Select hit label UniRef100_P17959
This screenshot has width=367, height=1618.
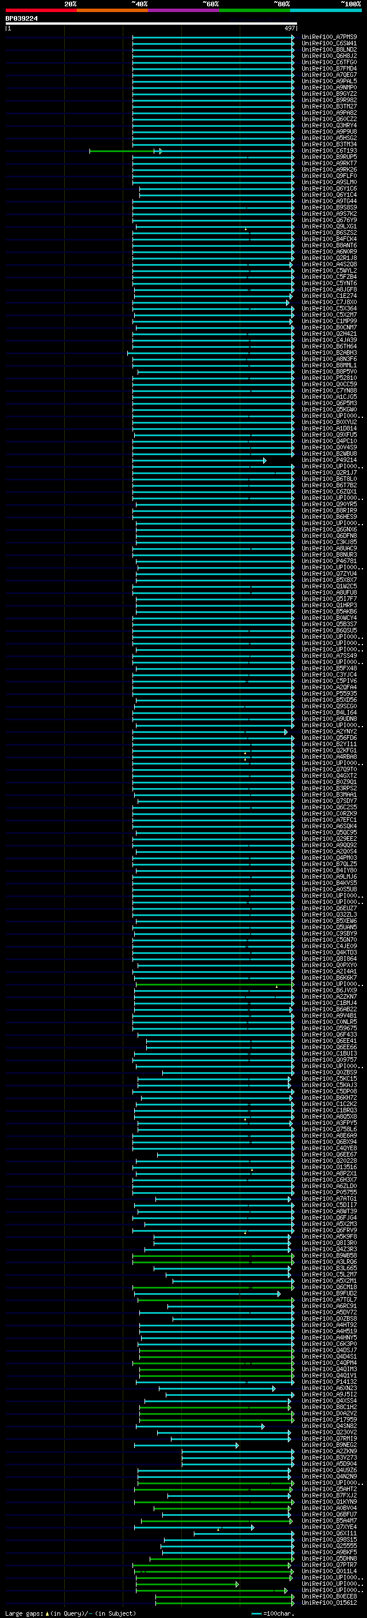point(329,1420)
